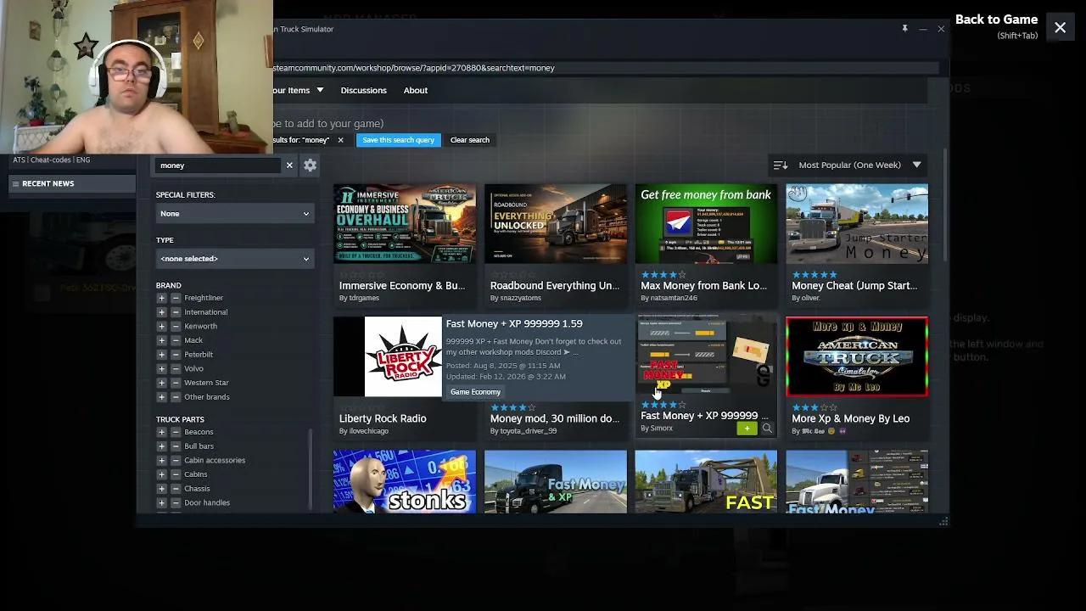Include Door handles with its plus icon

point(161,502)
